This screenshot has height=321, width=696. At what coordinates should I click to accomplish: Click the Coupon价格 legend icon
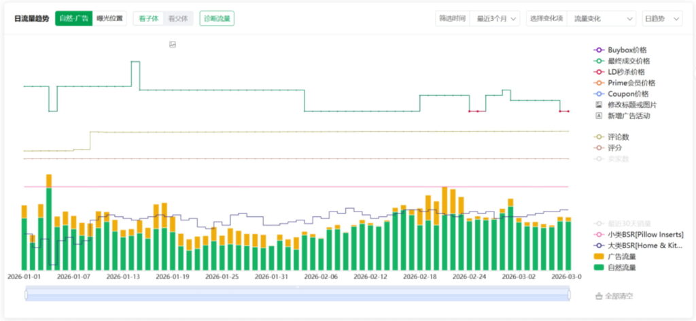point(599,94)
